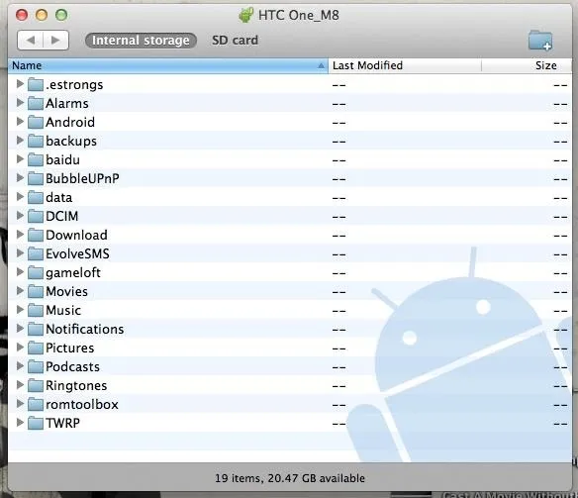Click the Pictures folder icon

[36, 348]
